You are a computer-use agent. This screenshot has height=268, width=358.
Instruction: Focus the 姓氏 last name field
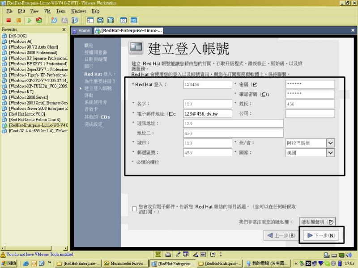coord(310,104)
